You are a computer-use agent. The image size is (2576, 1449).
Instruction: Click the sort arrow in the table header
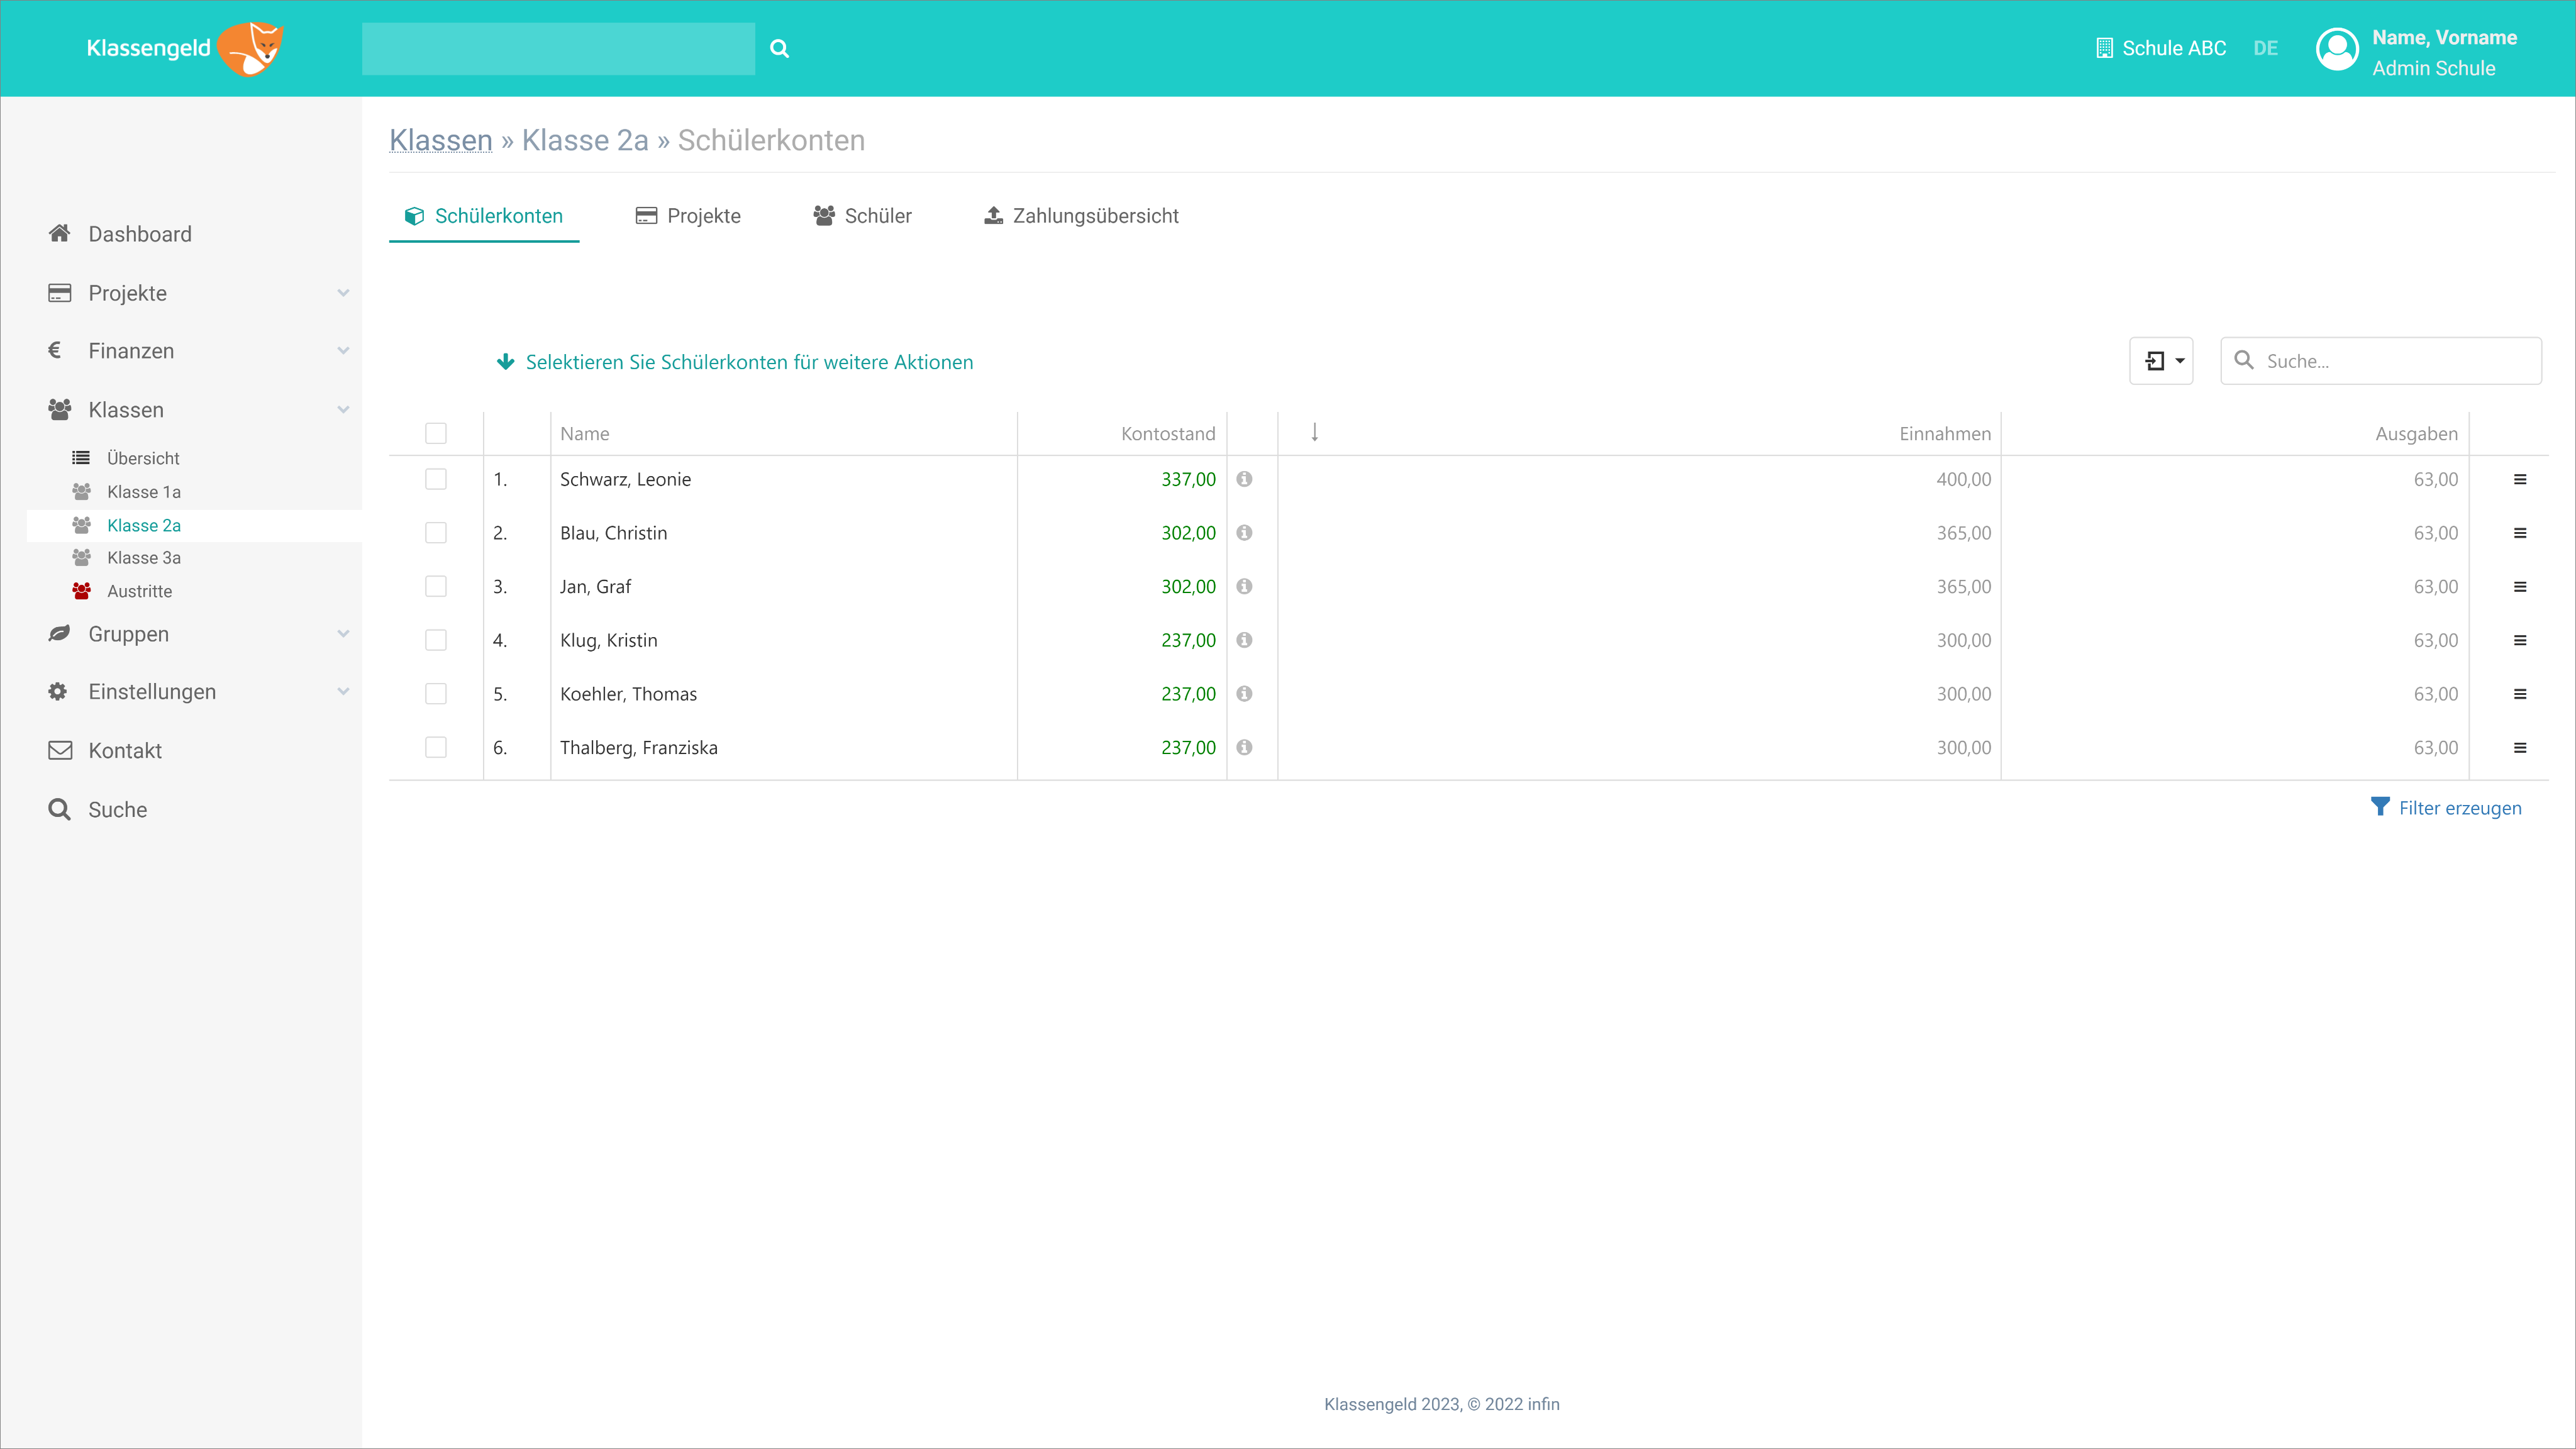[1315, 432]
